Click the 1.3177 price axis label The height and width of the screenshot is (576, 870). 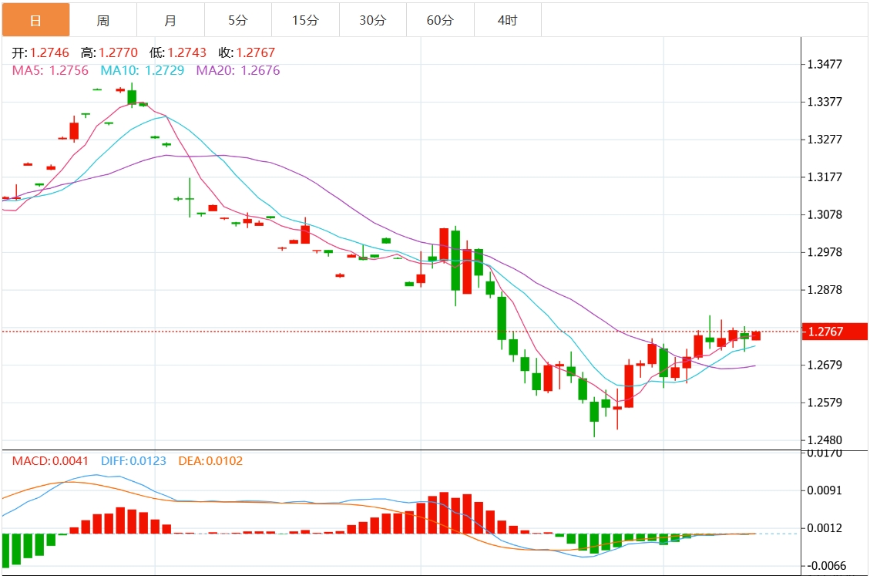coord(825,177)
